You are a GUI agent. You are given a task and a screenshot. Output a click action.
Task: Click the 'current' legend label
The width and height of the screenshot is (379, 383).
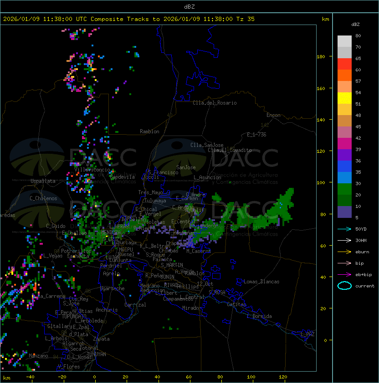(x=365, y=286)
